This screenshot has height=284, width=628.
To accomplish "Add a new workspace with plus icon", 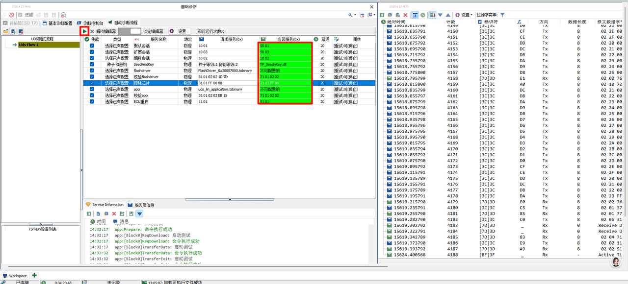I will click(34, 276).
